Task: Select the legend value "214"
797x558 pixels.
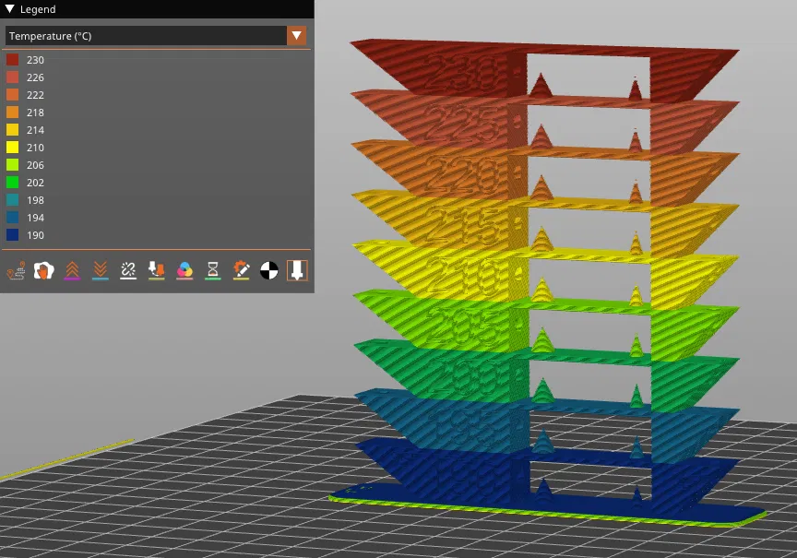Action: [35, 130]
